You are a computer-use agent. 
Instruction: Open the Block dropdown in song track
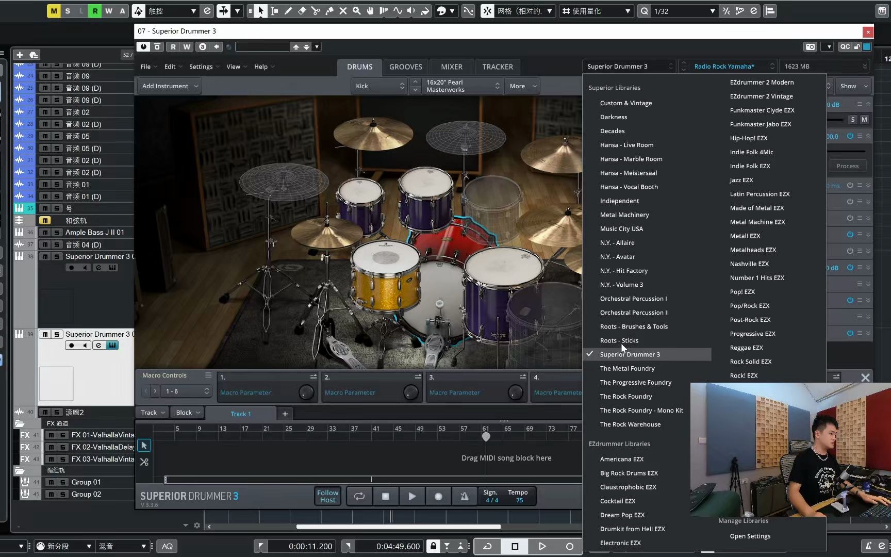[188, 413]
